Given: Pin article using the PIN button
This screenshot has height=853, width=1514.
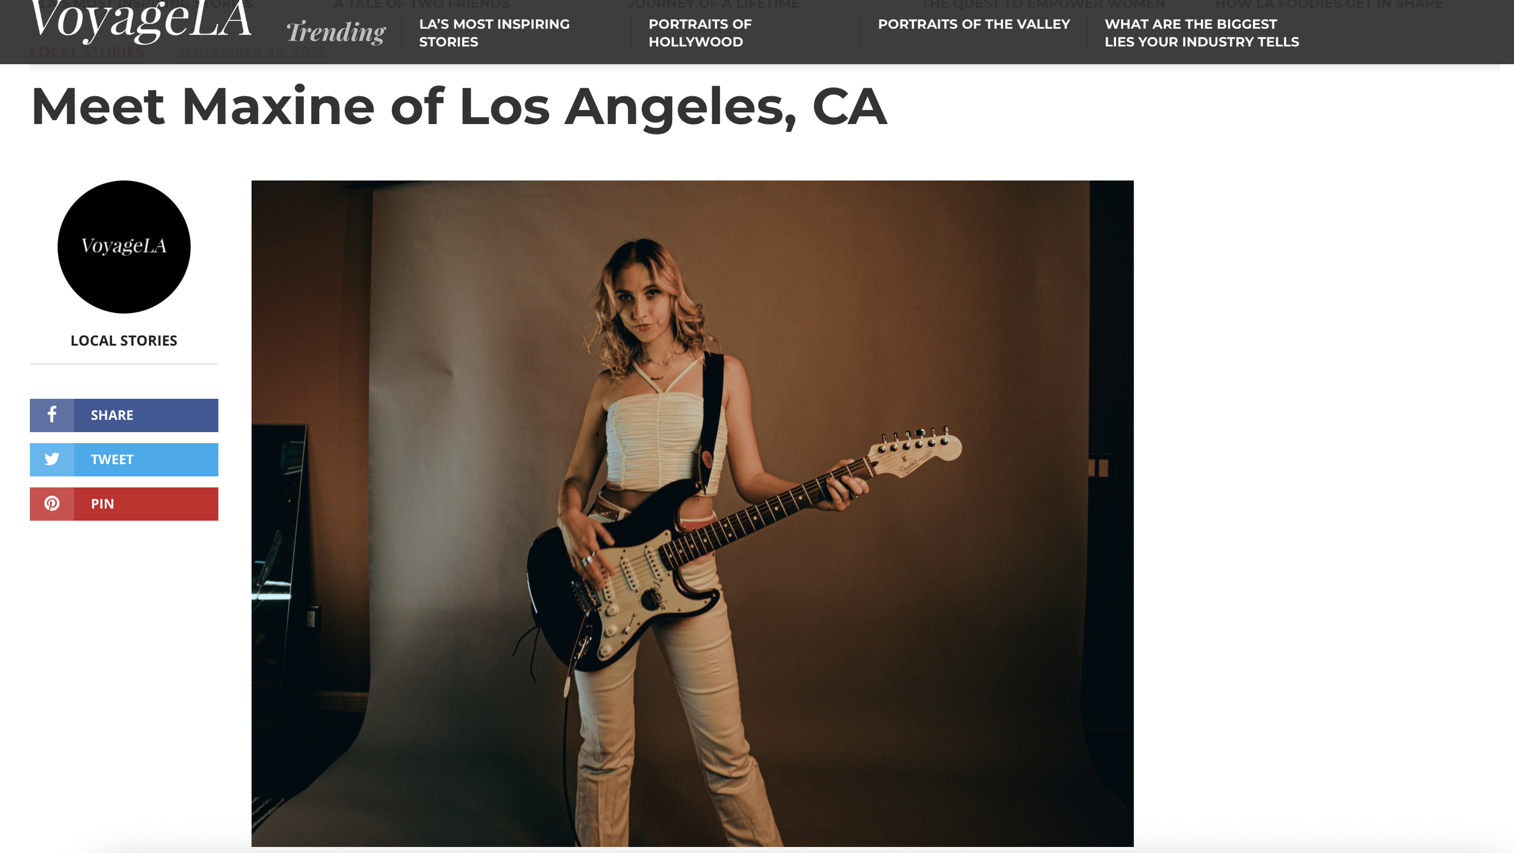Looking at the screenshot, I should tap(124, 504).
